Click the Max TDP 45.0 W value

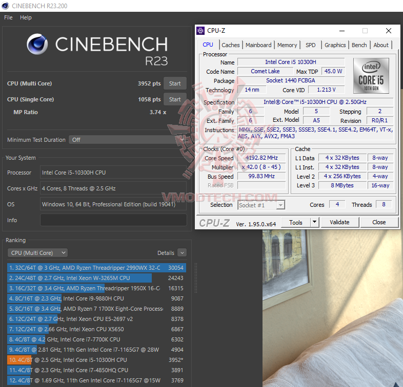pos(333,71)
